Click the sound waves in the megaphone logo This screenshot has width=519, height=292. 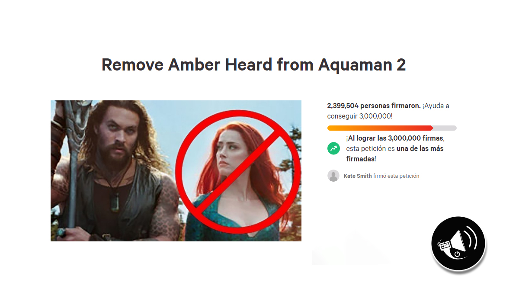[x=471, y=239]
